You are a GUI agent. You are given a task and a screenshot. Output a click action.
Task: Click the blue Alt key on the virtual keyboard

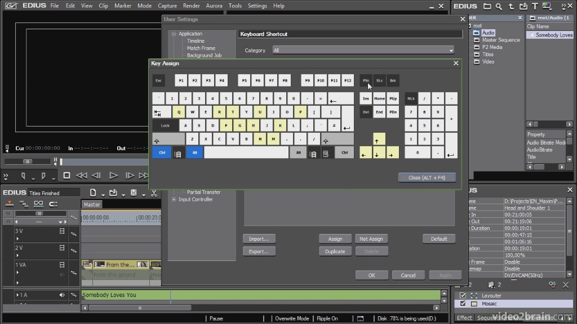pyautogui.click(x=194, y=152)
